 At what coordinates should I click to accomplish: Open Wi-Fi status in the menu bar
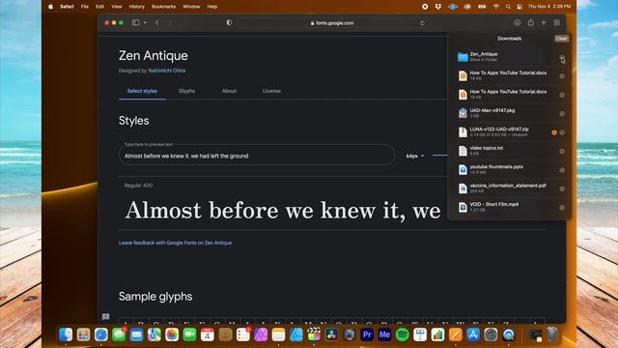click(x=495, y=7)
